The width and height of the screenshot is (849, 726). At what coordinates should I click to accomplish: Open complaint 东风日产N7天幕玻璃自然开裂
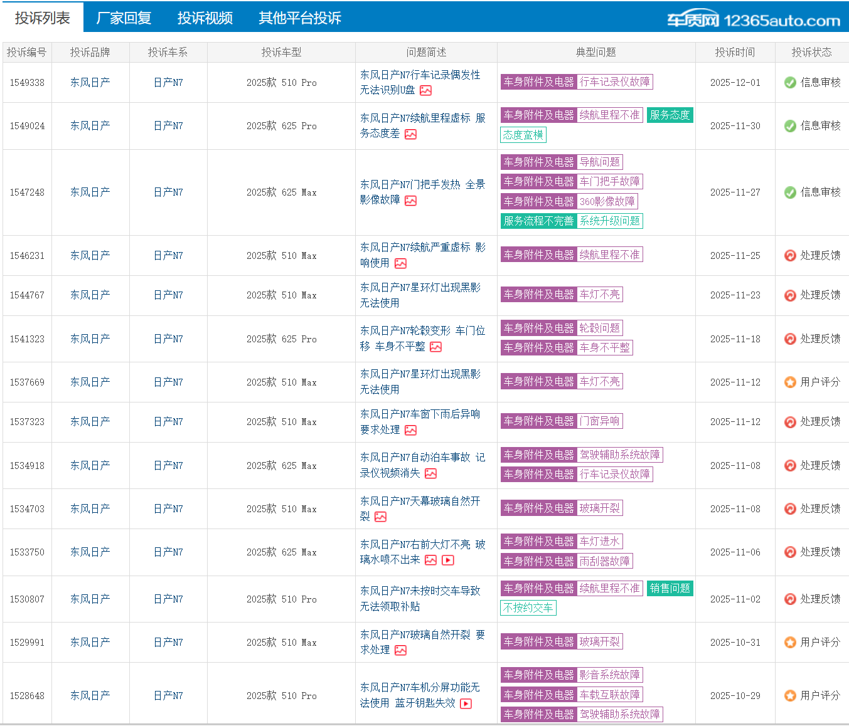click(420, 502)
